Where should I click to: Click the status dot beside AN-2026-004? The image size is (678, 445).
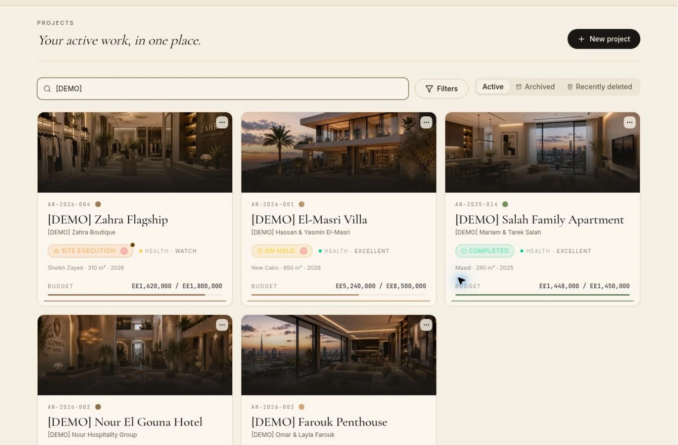pyautogui.click(x=98, y=204)
